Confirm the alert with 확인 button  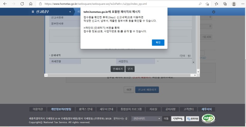click(x=158, y=42)
